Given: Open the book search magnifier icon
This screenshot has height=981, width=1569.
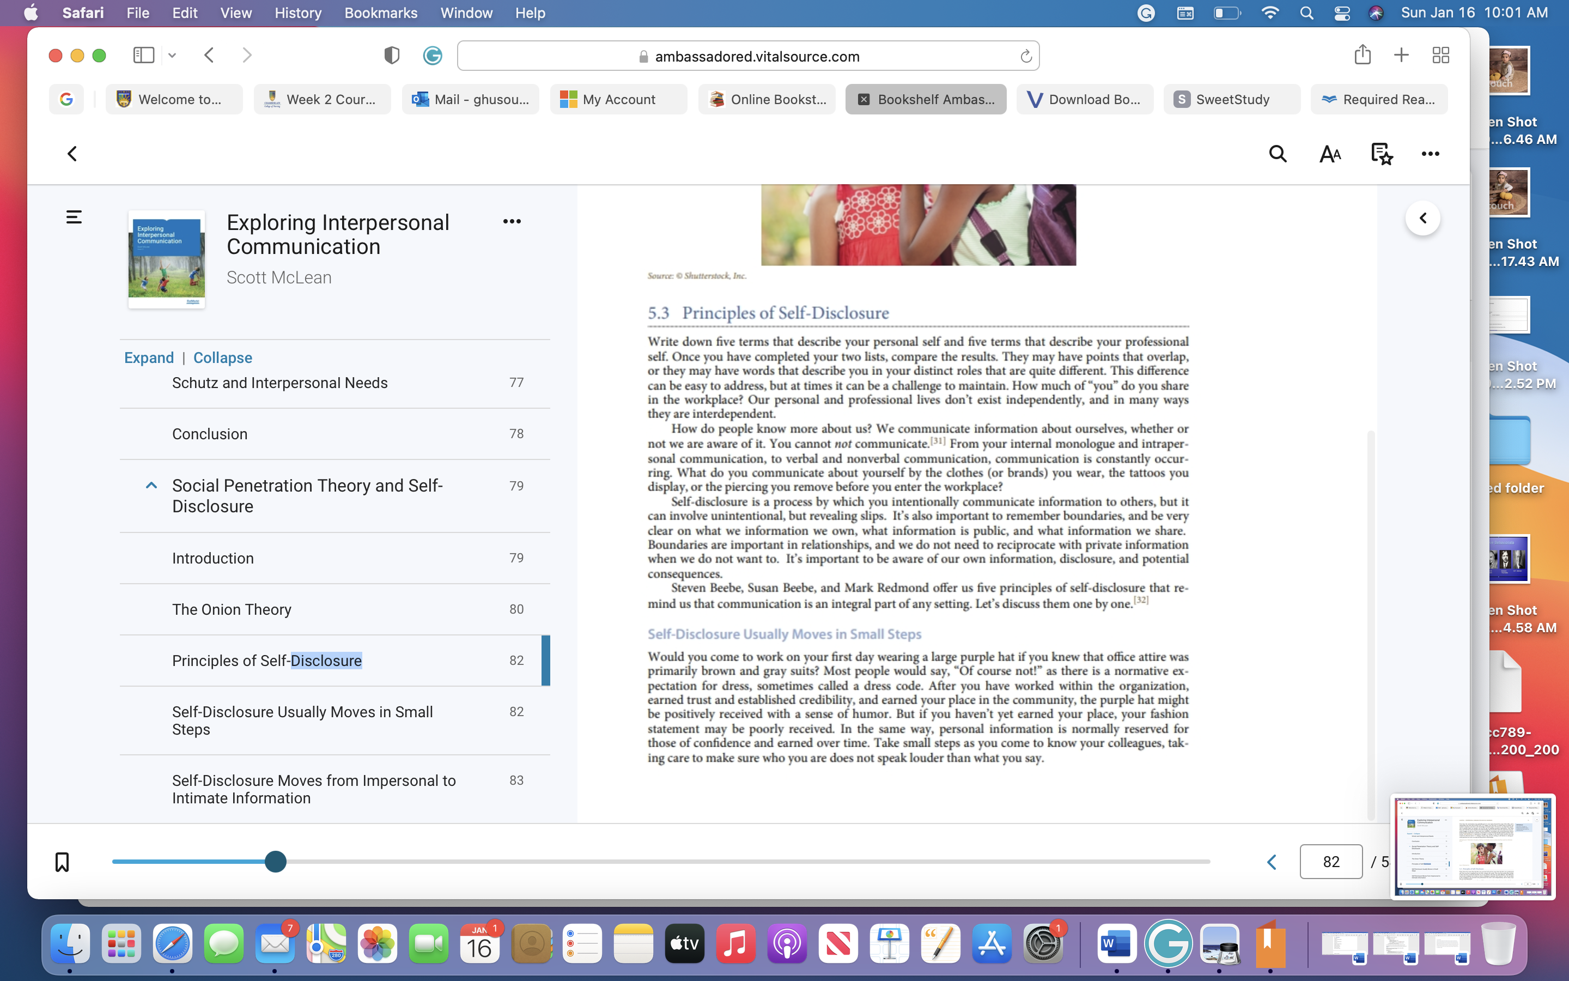Looking at the screenshot, I should [1277, 154].
